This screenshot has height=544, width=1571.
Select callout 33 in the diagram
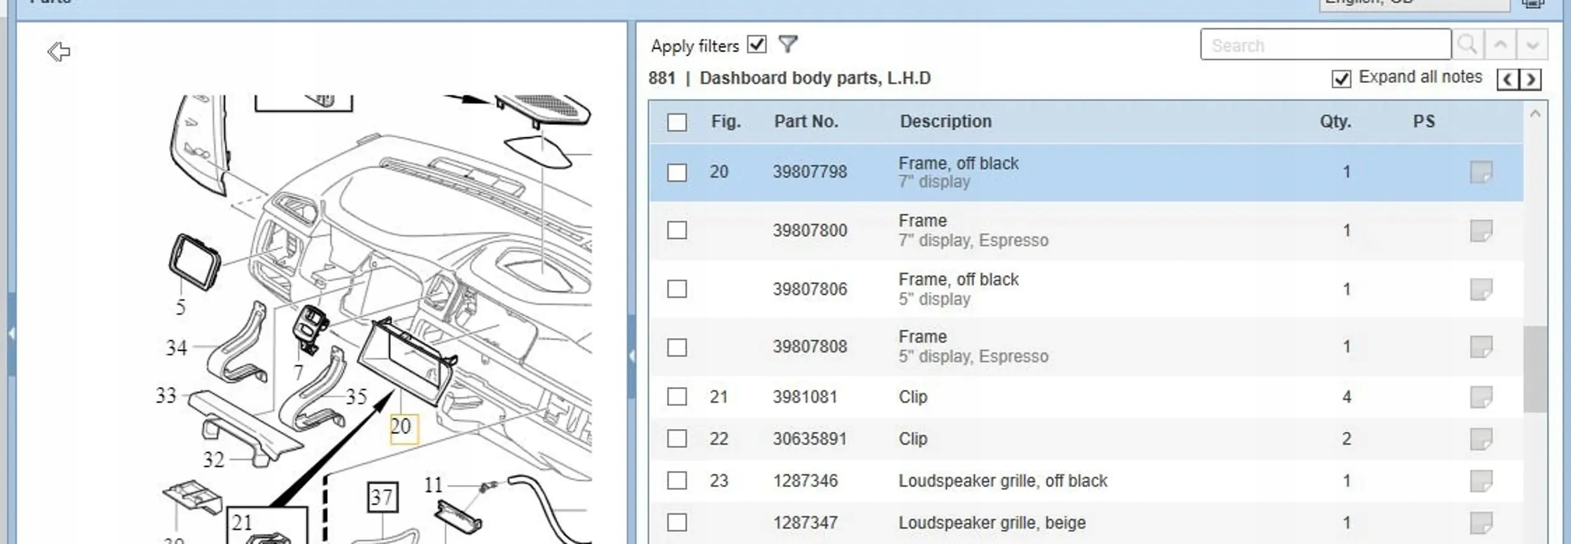[166, 396]
